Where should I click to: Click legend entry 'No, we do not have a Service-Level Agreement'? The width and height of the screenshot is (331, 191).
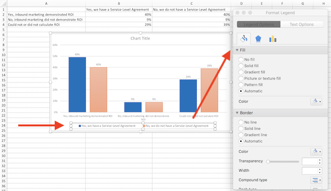(x=176, y=126)
